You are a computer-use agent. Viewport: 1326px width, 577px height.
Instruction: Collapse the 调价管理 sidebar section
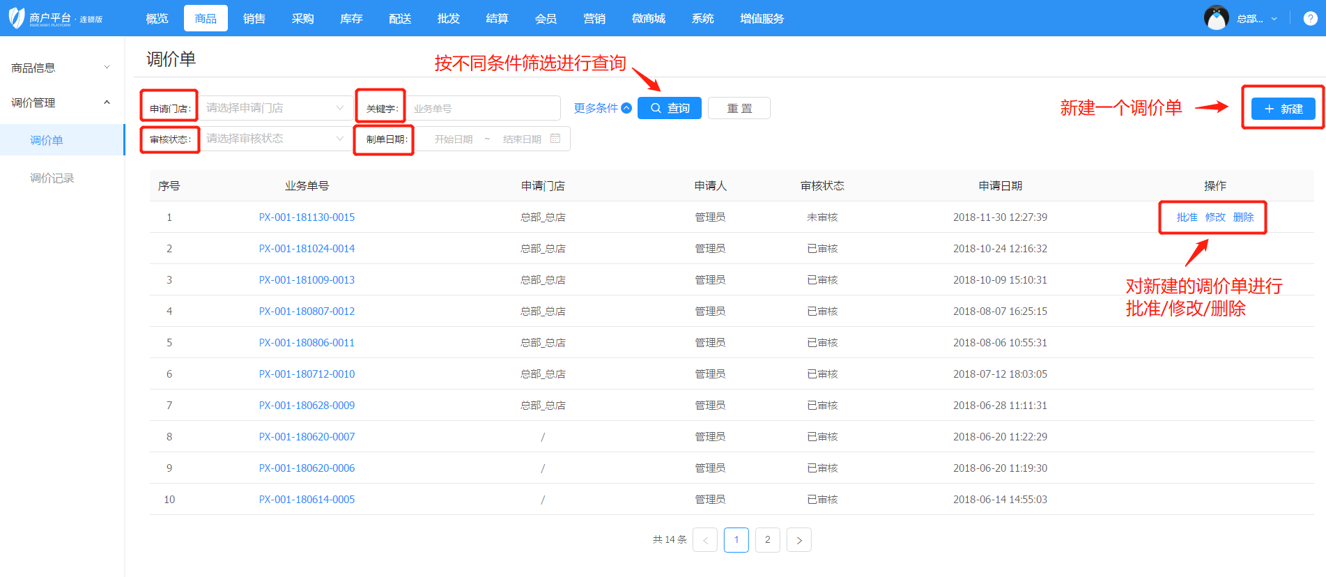[60, 102]
